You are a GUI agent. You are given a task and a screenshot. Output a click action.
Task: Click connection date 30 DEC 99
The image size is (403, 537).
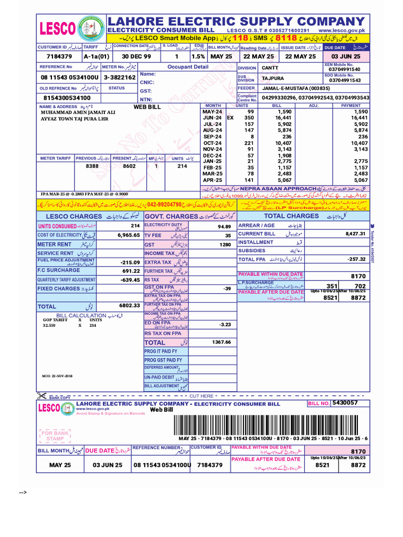pyautogui.click(x=136, y=57)
